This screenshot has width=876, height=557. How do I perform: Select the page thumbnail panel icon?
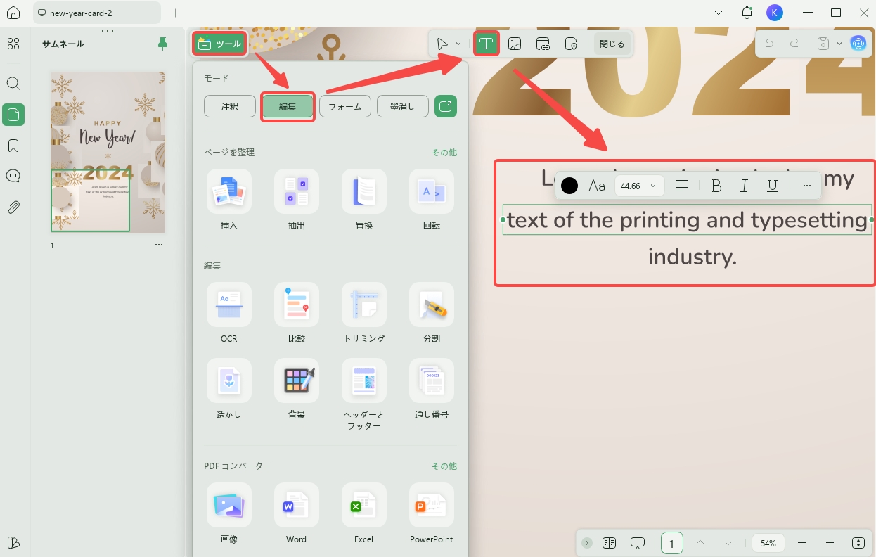point(13,114)
